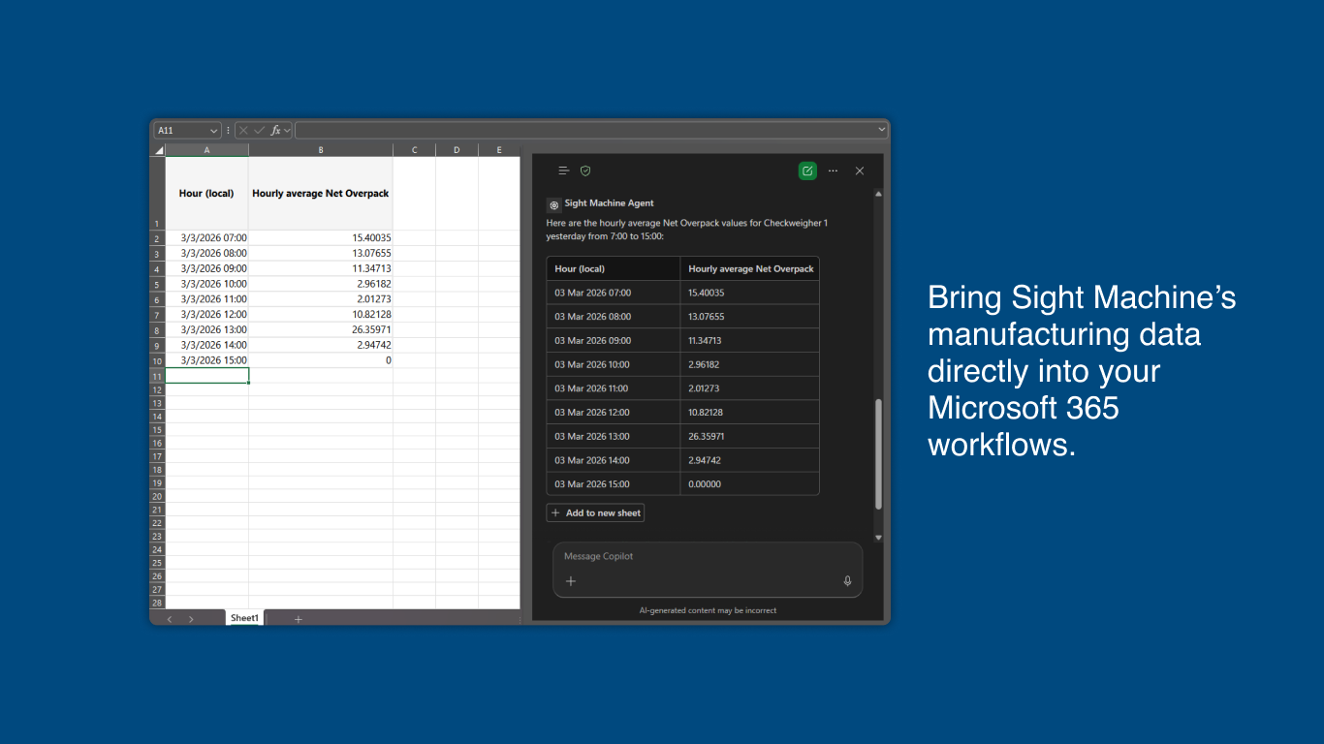This screenshot has height=744, width=1324.
Task: Select spreadsheet cell containing 2.96182
Action: point(321,284)
